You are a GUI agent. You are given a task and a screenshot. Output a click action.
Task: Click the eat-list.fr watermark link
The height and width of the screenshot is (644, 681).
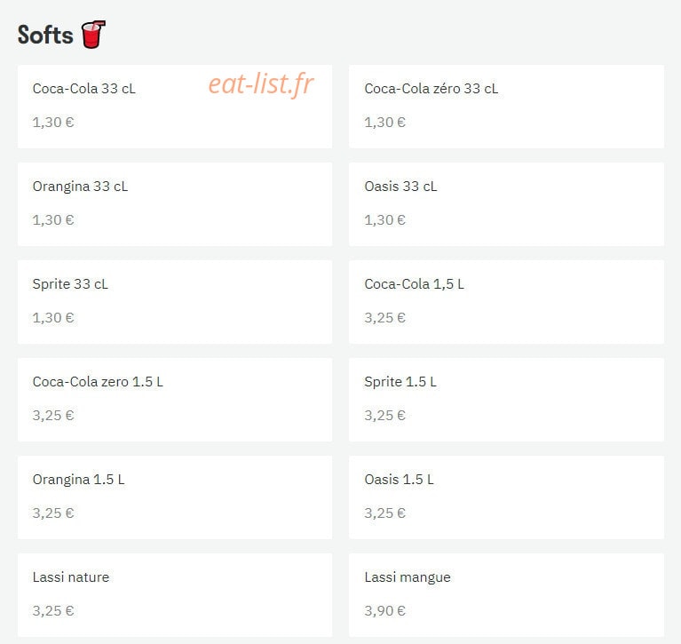(261, 83)
